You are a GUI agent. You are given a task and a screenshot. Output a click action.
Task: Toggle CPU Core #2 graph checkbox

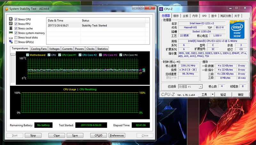click(80, 55)
